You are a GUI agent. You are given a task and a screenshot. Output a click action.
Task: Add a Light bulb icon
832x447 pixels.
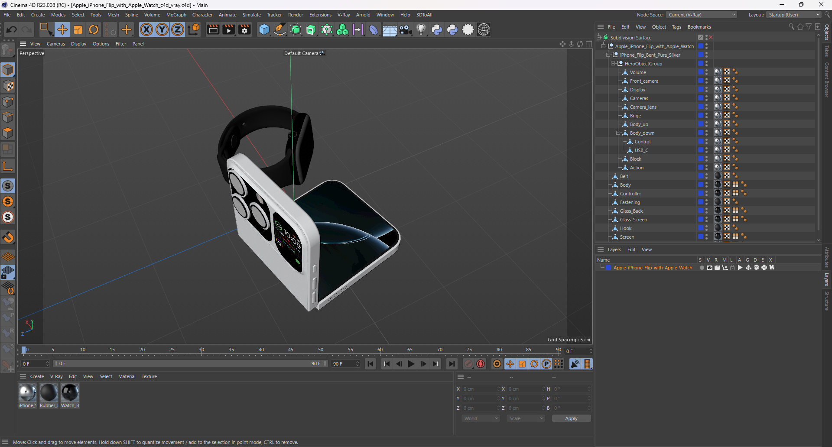tap(421, 29)
